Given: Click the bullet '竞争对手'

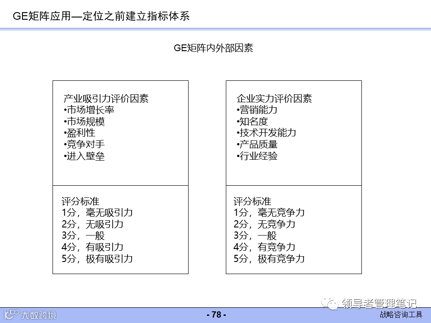Looking at the screenshot, I should point(84,144).
